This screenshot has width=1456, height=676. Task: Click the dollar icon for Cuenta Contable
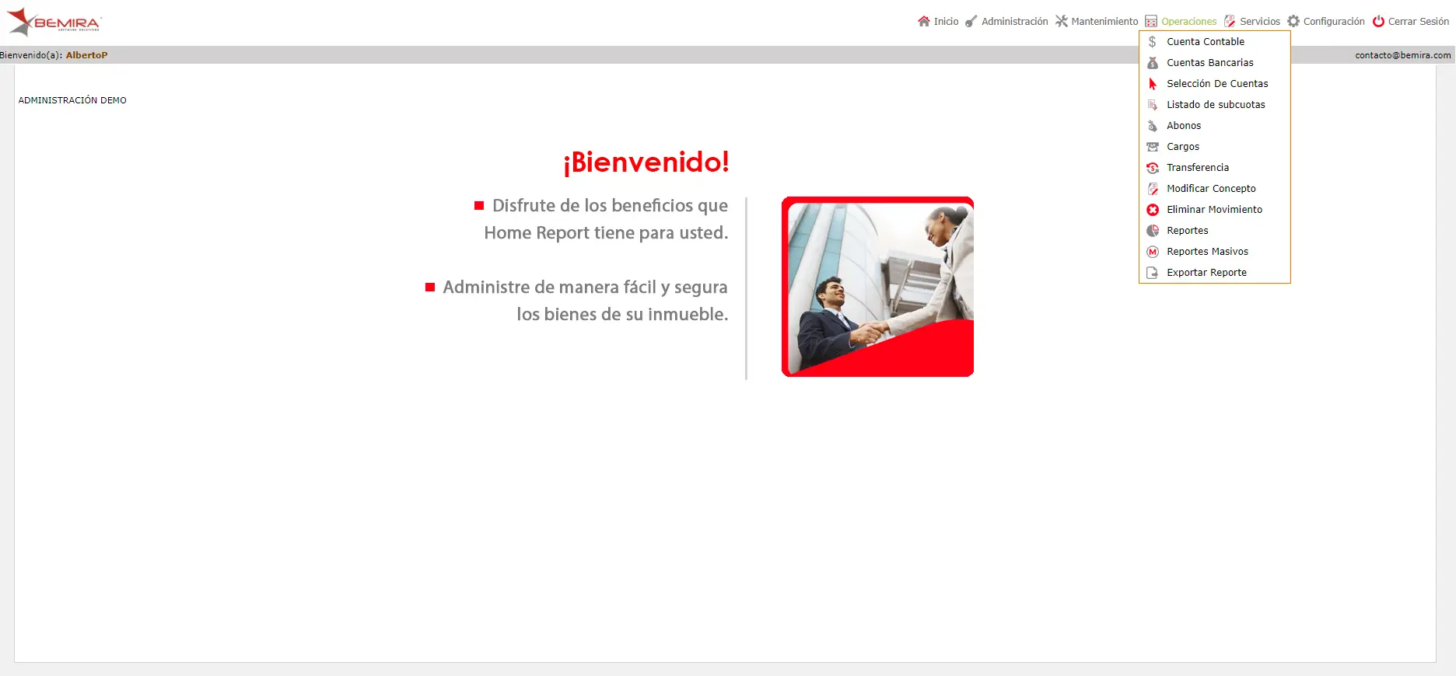[x=1153, y=42]
